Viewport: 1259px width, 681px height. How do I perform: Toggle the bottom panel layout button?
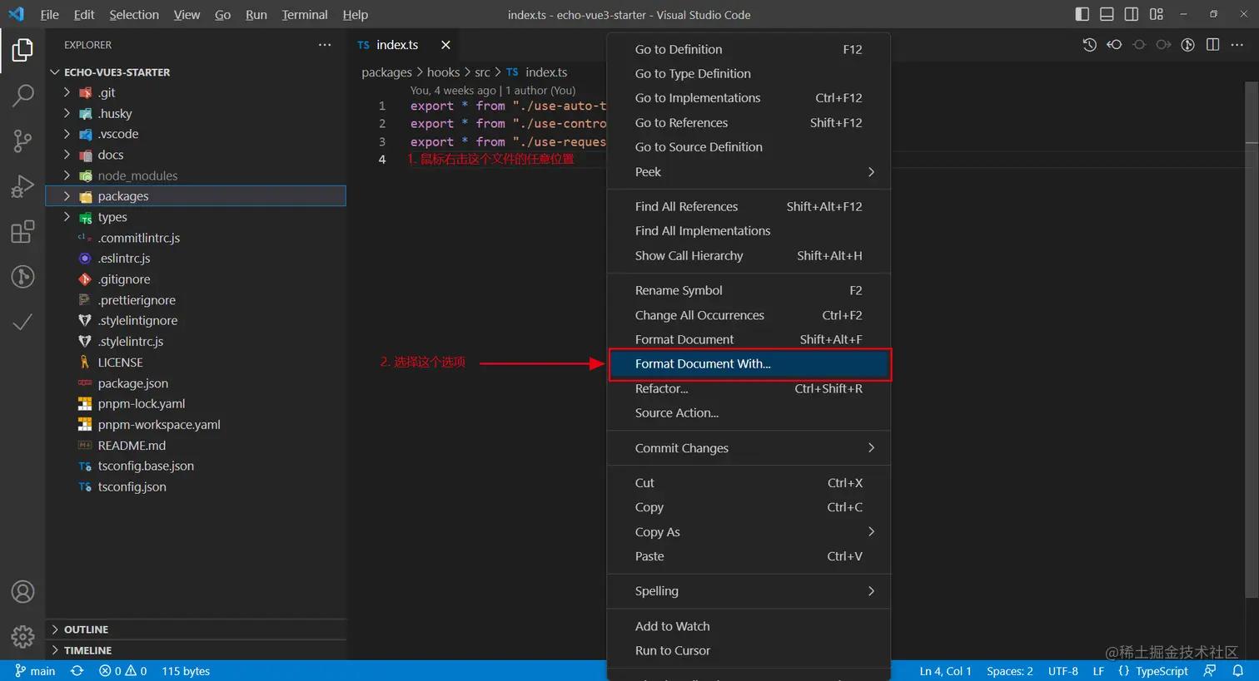point(1107,14)
